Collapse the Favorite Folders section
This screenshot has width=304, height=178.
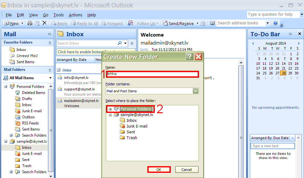[x=50, y=42]
